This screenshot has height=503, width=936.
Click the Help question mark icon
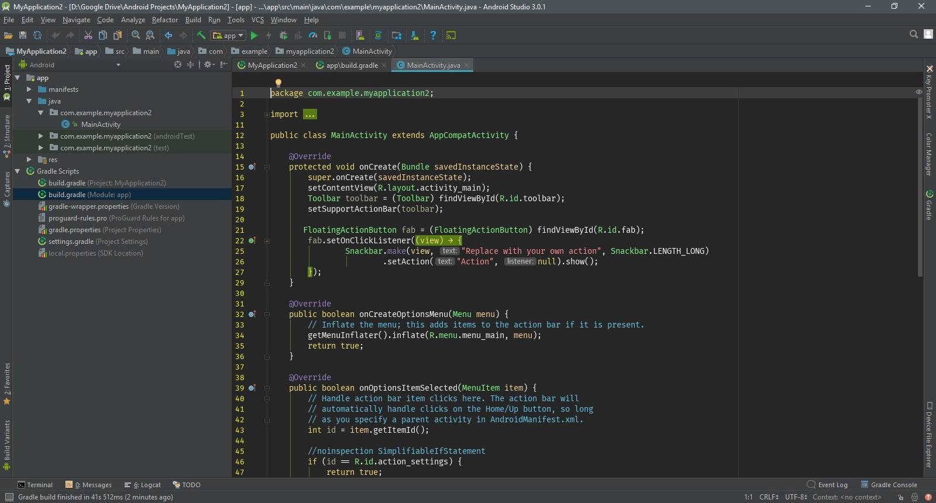click(x=433, y=36)
